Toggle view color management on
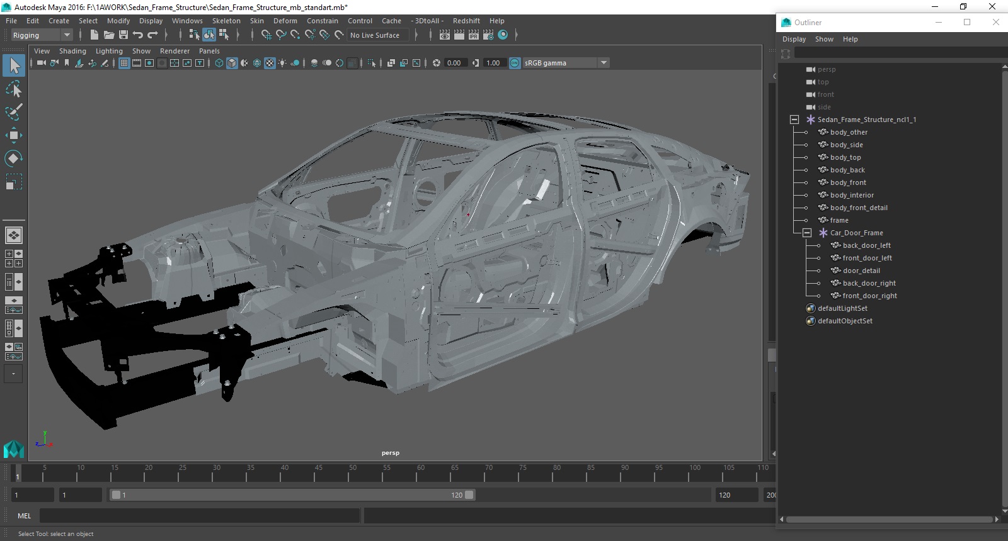The image size is (1008, 541). click(x=515, y=63)
